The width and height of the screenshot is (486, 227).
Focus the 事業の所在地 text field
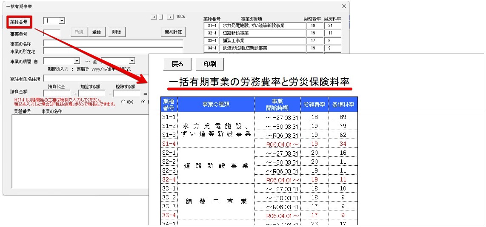click(x=113, y=51)
